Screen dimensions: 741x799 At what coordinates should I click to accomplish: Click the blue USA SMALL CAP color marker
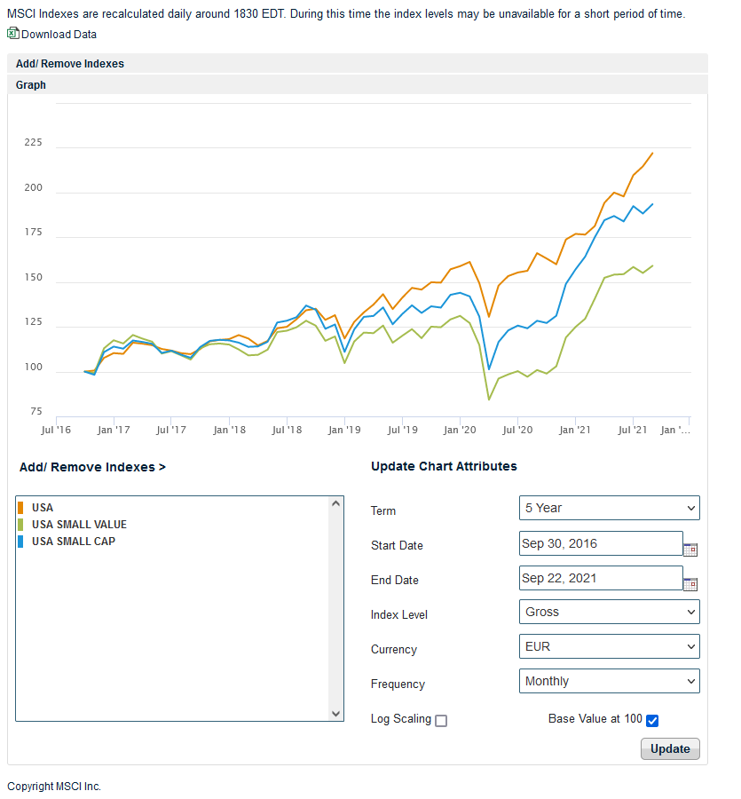click(20, 542)
